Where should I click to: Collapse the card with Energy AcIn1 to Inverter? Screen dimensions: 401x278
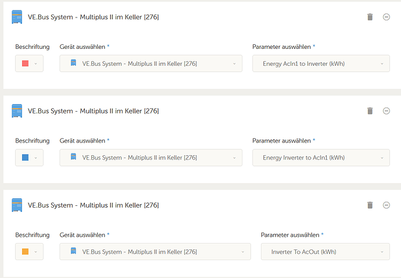[x=386, y=17]
